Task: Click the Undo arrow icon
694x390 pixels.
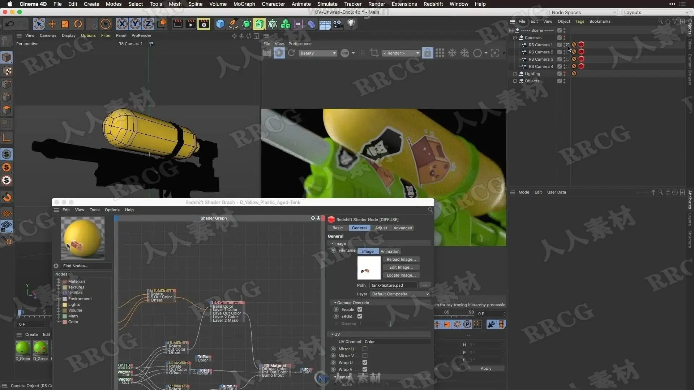Action: click(x=10, y=24)
